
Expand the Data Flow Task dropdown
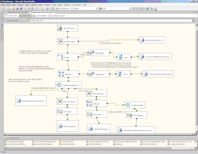click(x=193, y=21)
